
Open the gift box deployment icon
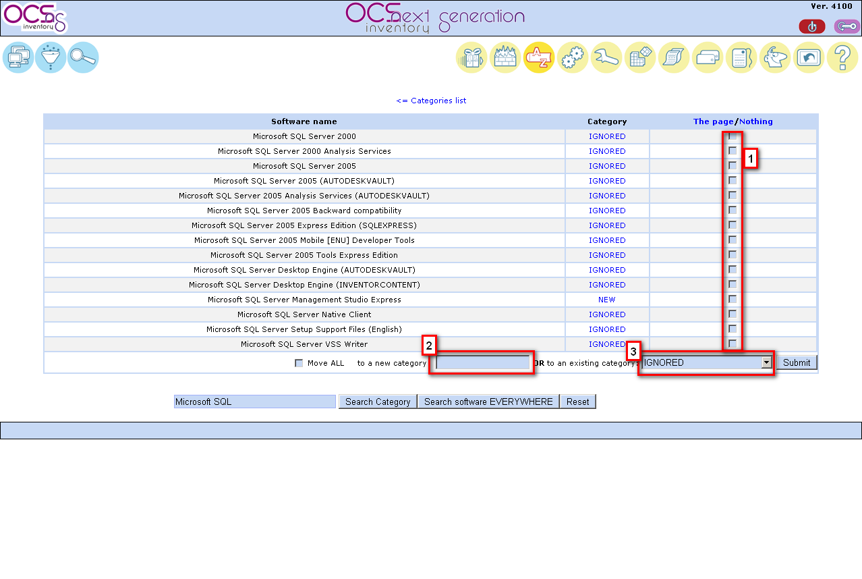pos(471,58)
